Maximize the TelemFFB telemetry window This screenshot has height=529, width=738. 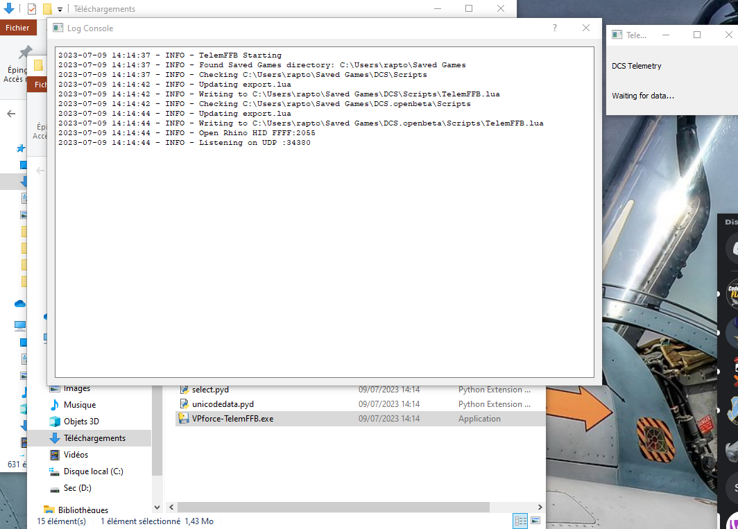[x=697, y=35]
